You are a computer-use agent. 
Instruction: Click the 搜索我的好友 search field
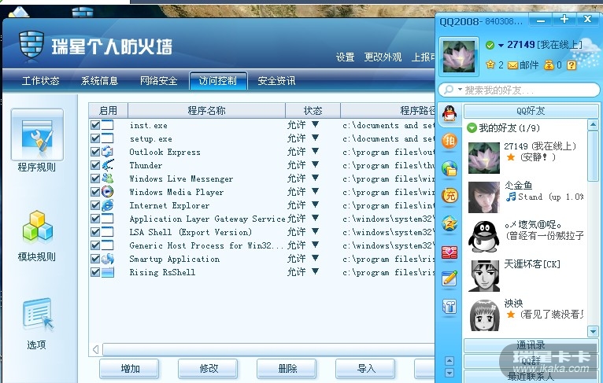[520, 90]
